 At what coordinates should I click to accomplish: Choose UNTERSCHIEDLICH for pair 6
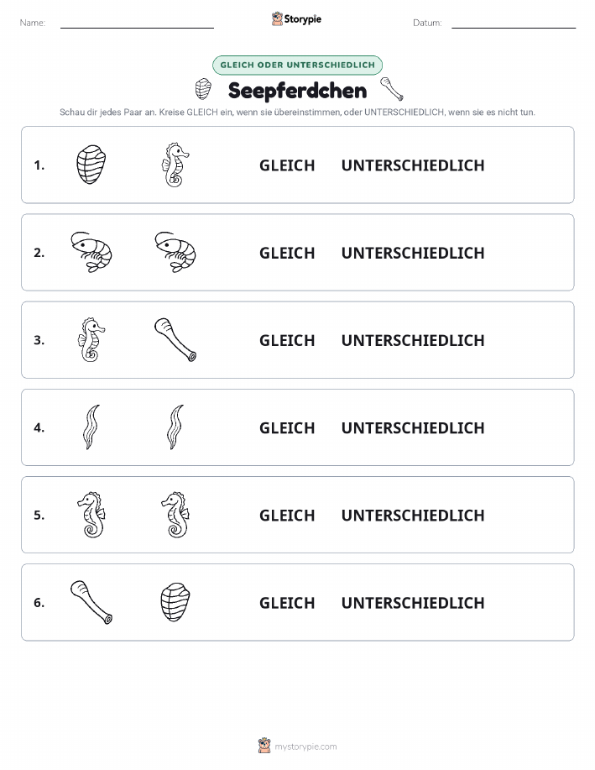click(413, 603)
